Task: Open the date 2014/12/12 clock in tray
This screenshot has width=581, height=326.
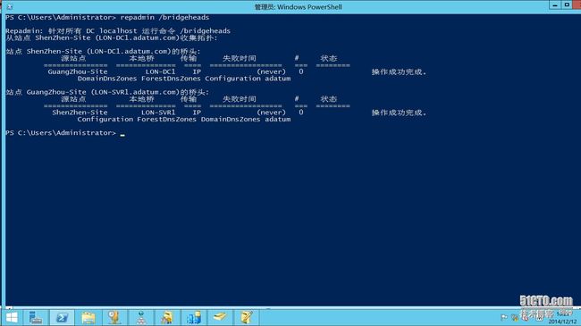Action: point(562,322)
